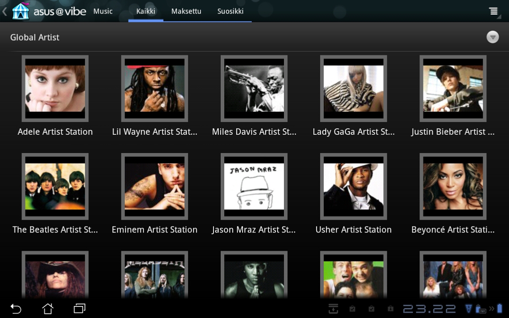Switch to the Maksettu tab
This screenshot has height=318, width=509.
(x=186, y=11)
